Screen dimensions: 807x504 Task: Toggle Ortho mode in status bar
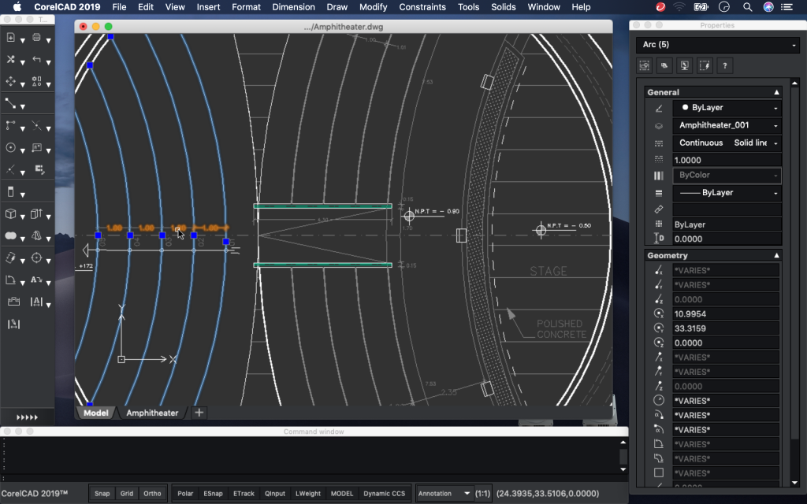click(x=152, y=493)
